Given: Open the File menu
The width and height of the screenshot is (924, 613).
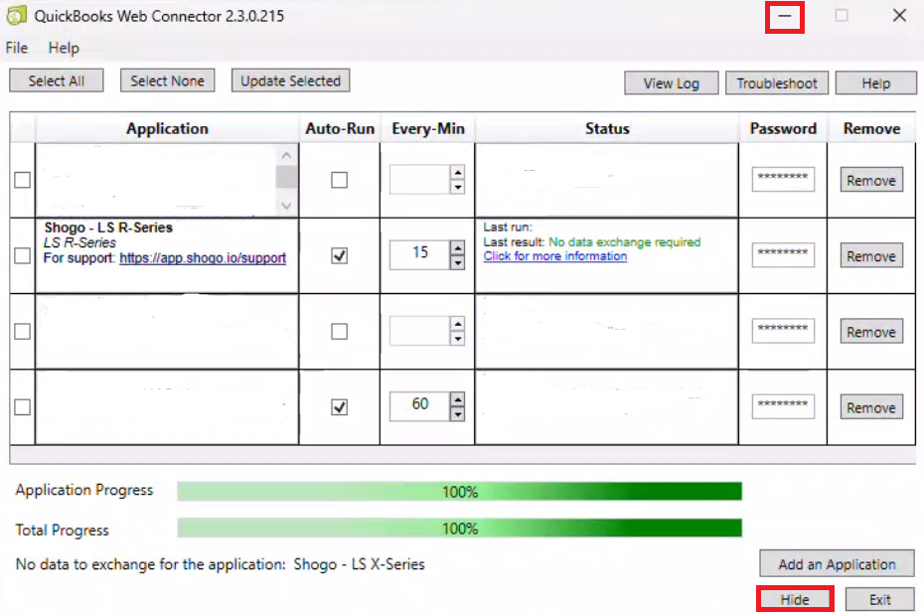Looking at the screenshot, I should point(17,48).
